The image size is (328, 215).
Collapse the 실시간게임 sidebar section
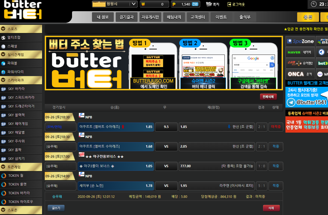[x=3, y=55]
